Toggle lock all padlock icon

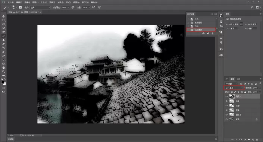245,92
